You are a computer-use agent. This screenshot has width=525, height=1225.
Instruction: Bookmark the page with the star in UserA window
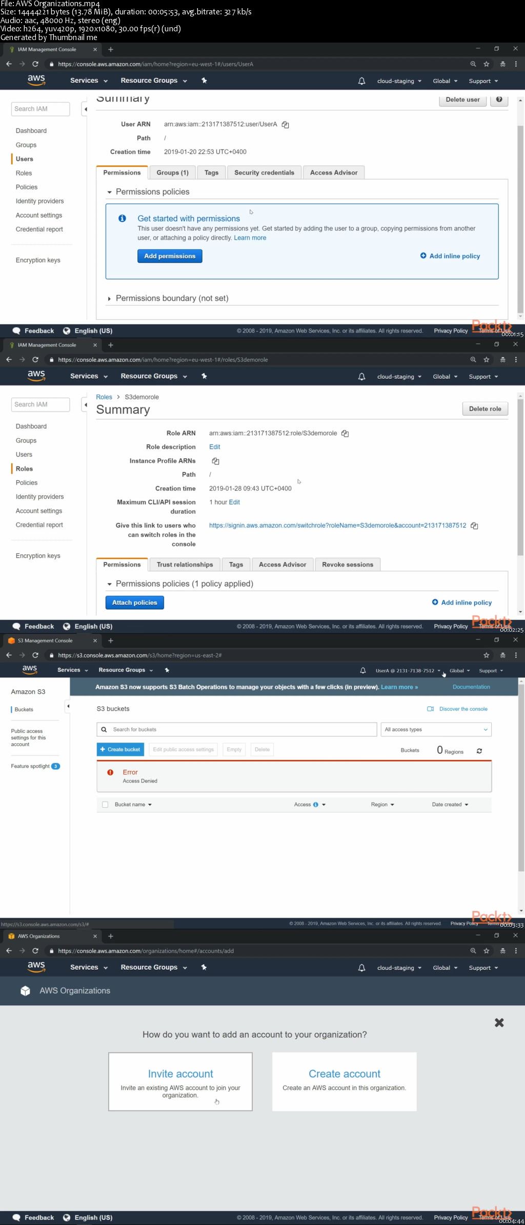coord(487,64)
